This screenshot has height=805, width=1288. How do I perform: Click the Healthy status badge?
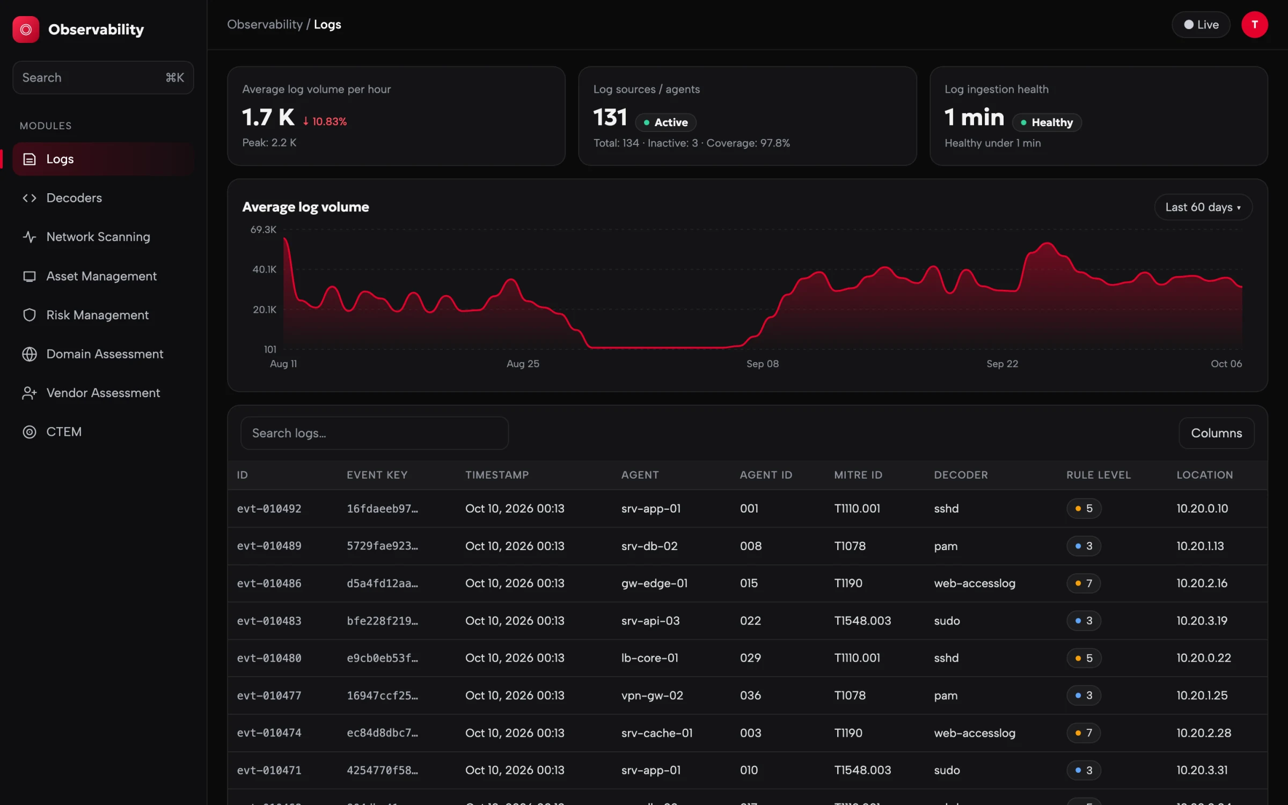[x=1046, y=122]
